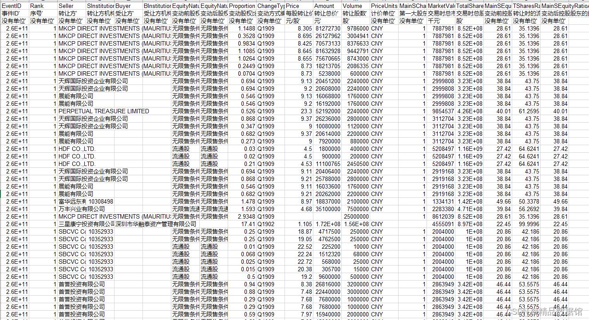This screenshot has width=589, height=320.
Task: Select amount cell 70573133
Action: click(327, 43)
